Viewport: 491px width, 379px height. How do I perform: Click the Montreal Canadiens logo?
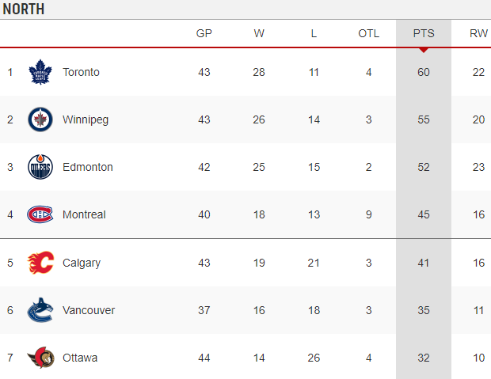tap(40, 214)
